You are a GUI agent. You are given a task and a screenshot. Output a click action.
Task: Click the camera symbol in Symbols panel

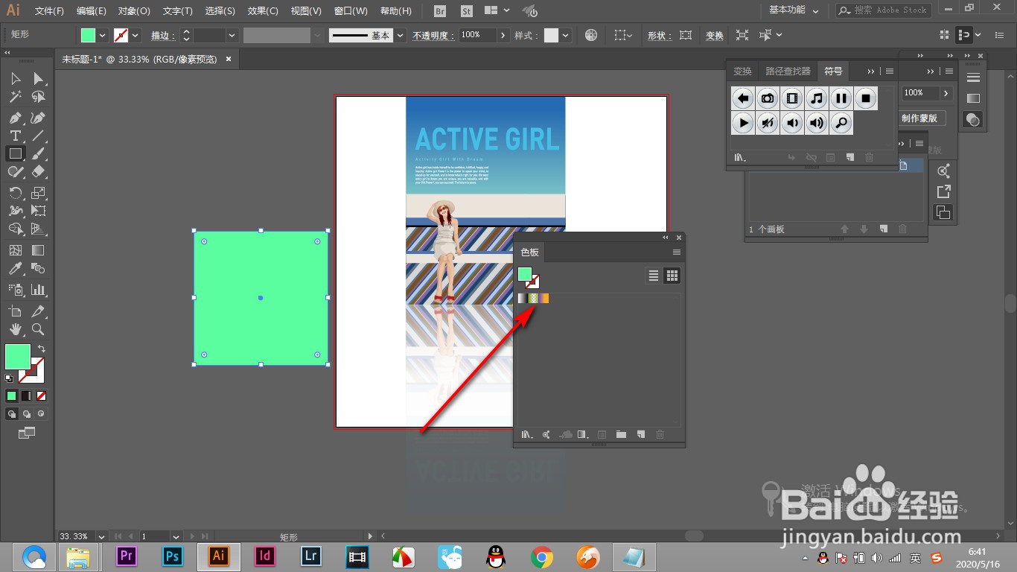click(x=768, y=98)
